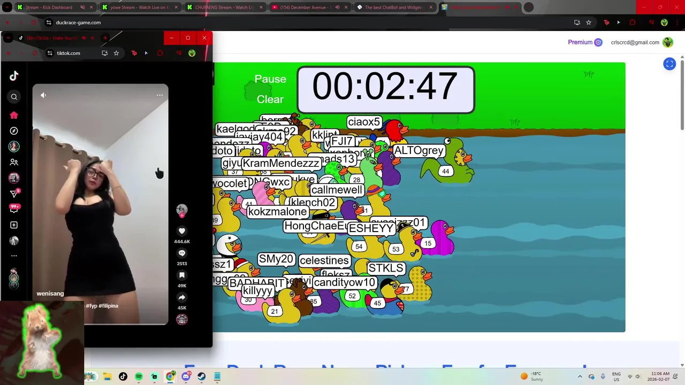Open TikTok Friends icon in sidebar
Image resolution: width=685 pixels, height=385 pixels.
14,162
